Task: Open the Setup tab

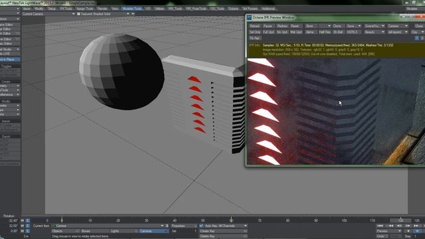Action: (52, 9)
